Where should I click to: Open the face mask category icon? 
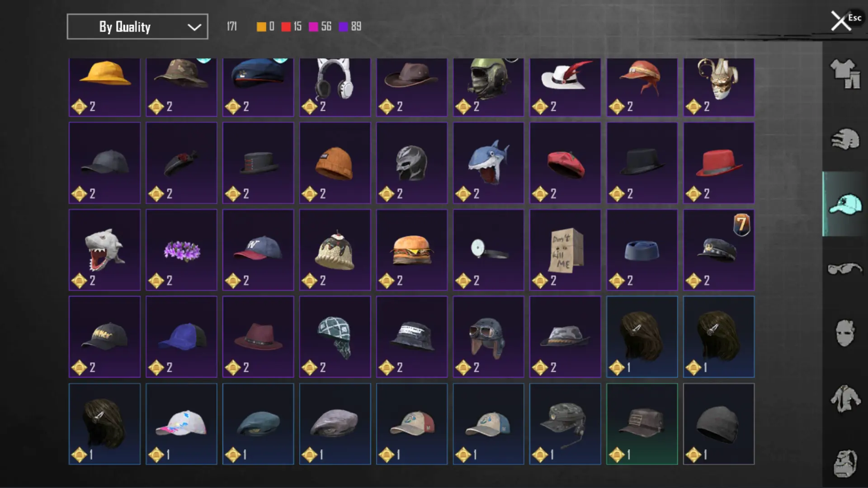point(845,333)
